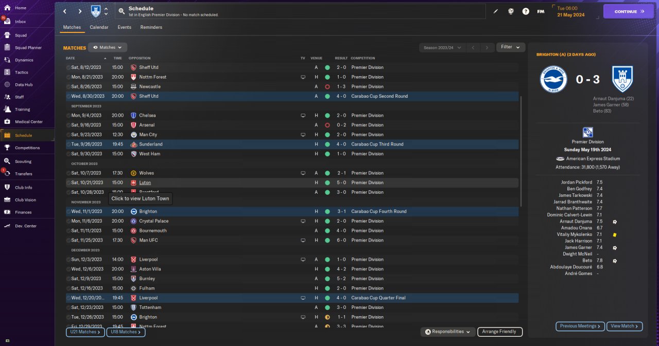The width and height of the screenshot is (659, 346).
Task: Switch to the Matches tab
Action: coord(72,27)
